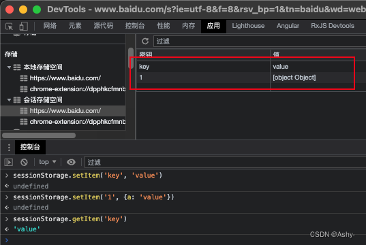
Task: Click the storage 过滤 filter field
Action: (x=260, y=42)
